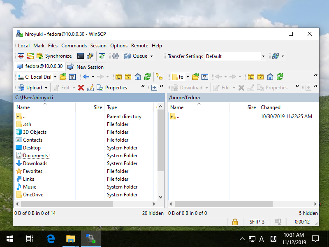This screenshot has width=329, height=247.
Task: Select the .ssh folder
Action: point(27,124)
